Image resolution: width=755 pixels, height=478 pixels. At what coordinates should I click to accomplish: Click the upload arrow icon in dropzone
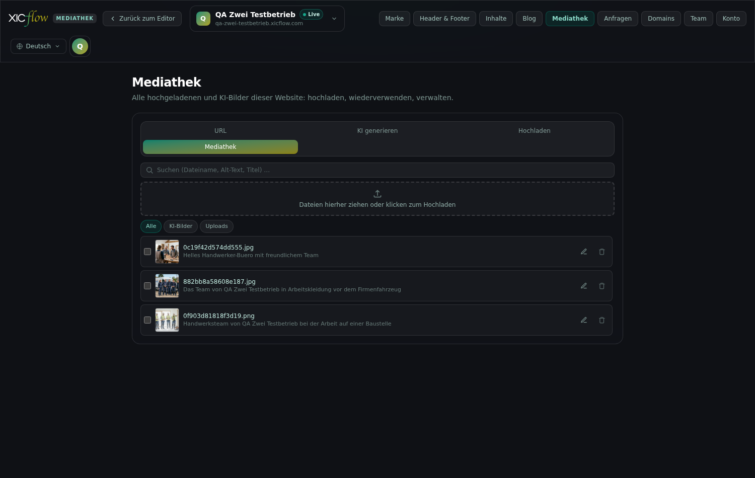(x=377, y=194)
